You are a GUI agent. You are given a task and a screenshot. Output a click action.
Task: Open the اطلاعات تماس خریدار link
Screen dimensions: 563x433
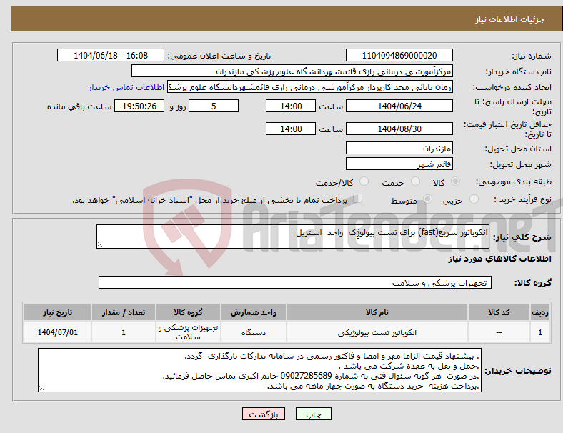click(x=126, y=87)
